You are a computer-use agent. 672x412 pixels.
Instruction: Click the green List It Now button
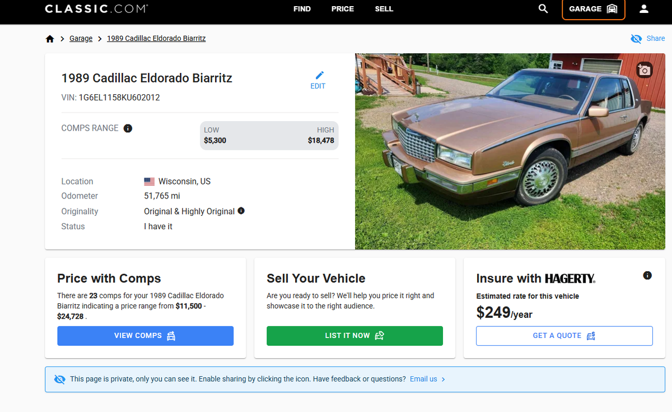pos(354,336)
